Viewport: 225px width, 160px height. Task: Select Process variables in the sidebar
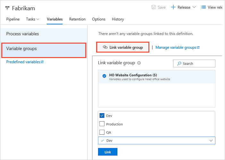[22, 34]
